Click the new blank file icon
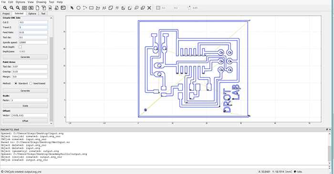The height and width of the screenshot is (174, 334). (37, 8)
